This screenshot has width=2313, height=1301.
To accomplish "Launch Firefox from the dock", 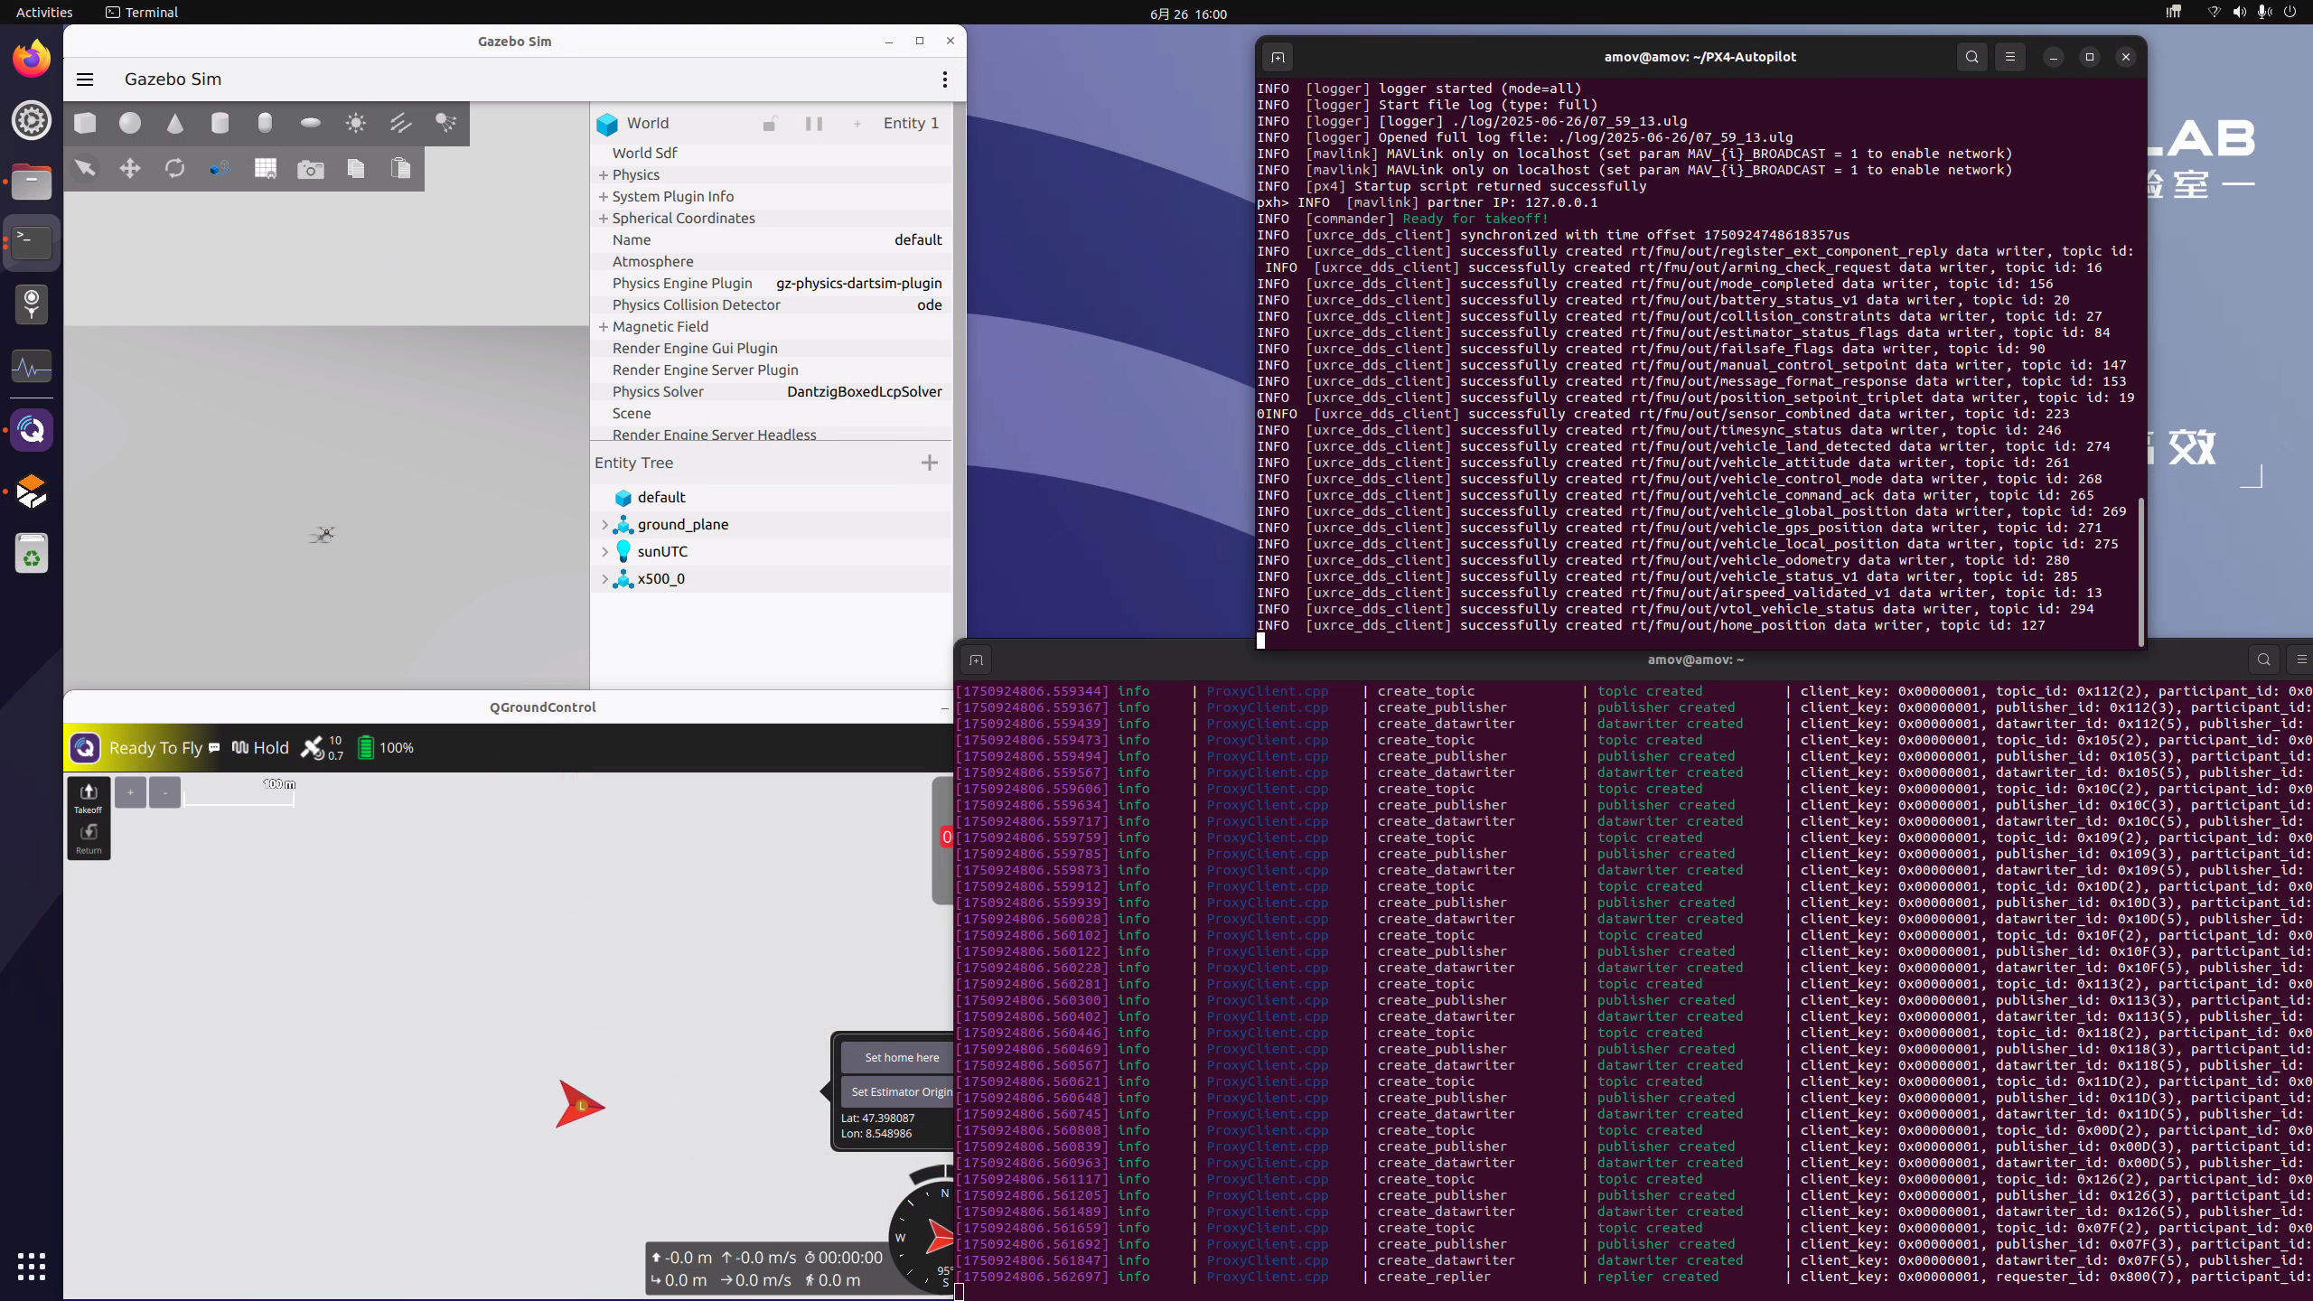I will pyautogui.click(x=32, y=60).
